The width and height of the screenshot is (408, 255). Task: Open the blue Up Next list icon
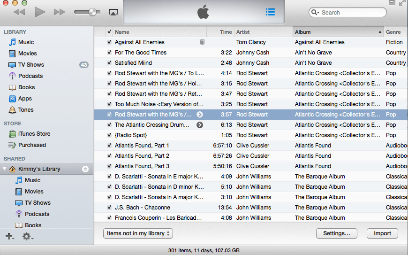[x=270, y=12]
